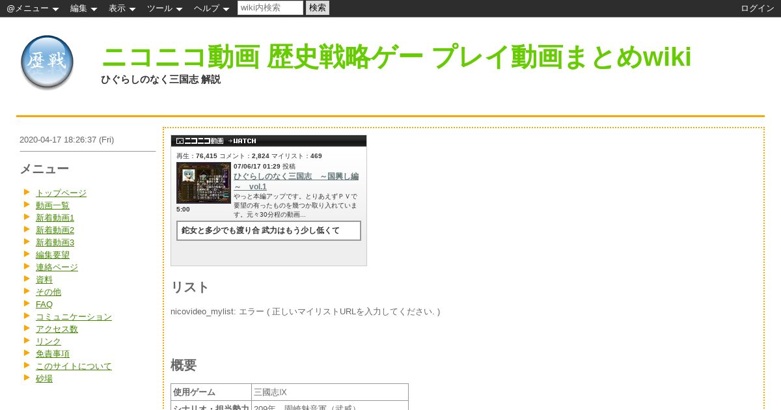The width and height of the screenshot is (781, 410).
Task: Open FAQ sidebar link
Action: 44,305
